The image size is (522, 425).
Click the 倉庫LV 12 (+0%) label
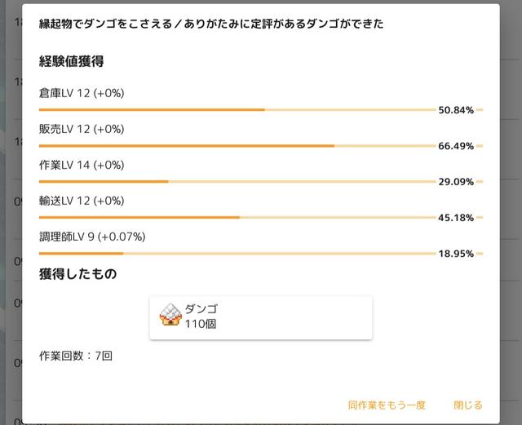click(82, 93)
